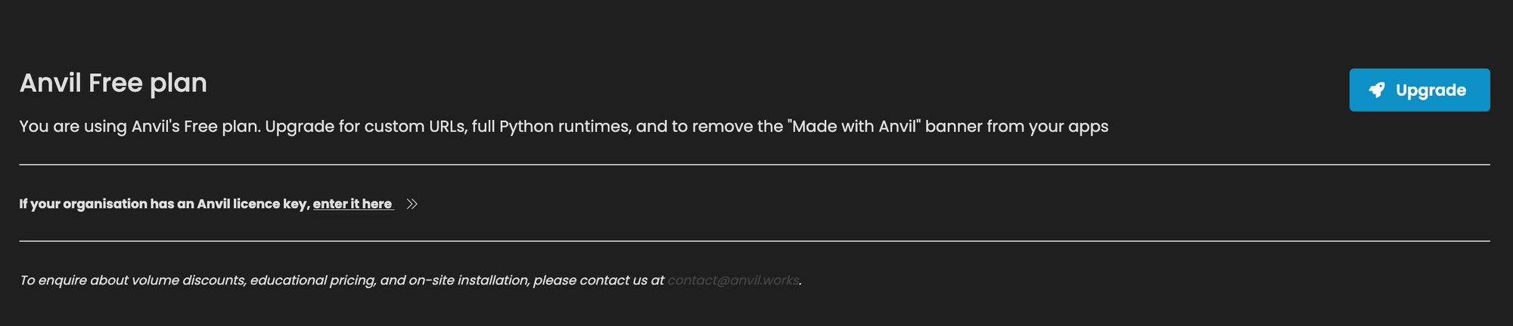This screenshot has height=326, width=1513.
Task: Click the "Anvil Free plan" heading
Action: click(113, 82)
